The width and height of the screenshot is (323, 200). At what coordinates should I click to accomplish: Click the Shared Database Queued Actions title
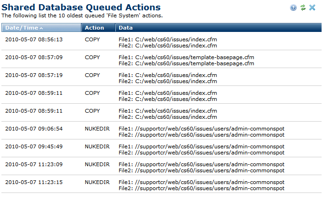(x=81, y=8)
